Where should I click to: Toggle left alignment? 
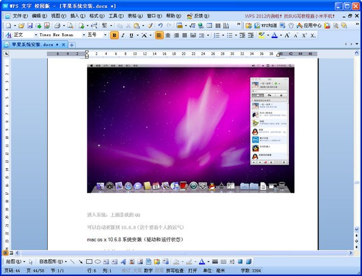(x=159, y=36)
